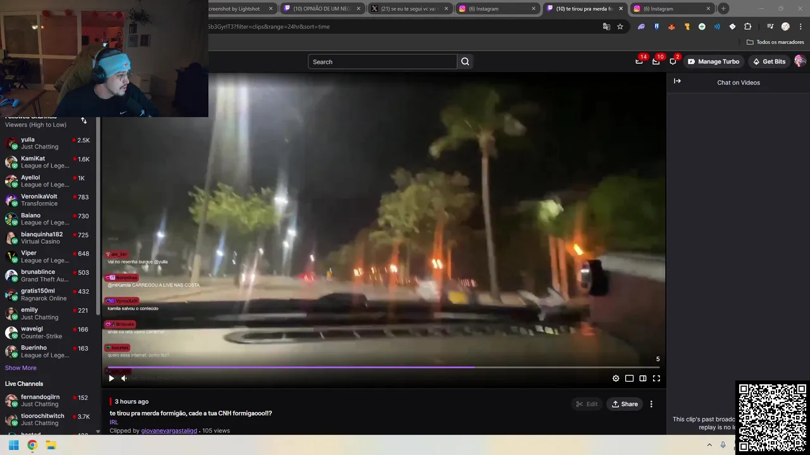Open File Explorer from taskbar

coord(51,445)
